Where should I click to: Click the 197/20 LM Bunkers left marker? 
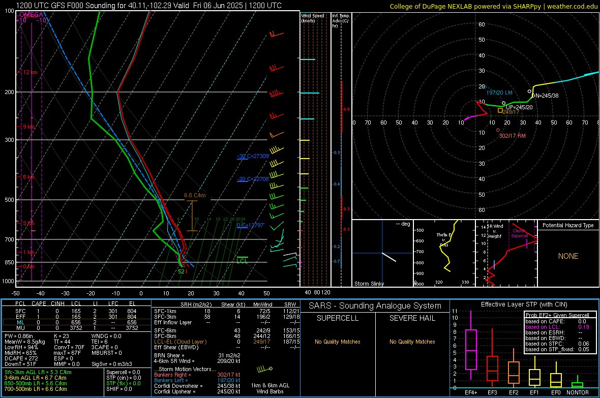tap(484, 87)
